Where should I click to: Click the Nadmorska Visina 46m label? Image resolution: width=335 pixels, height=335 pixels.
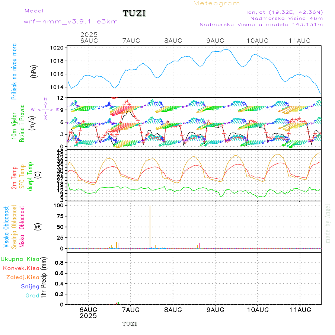[x=286, y=18]
